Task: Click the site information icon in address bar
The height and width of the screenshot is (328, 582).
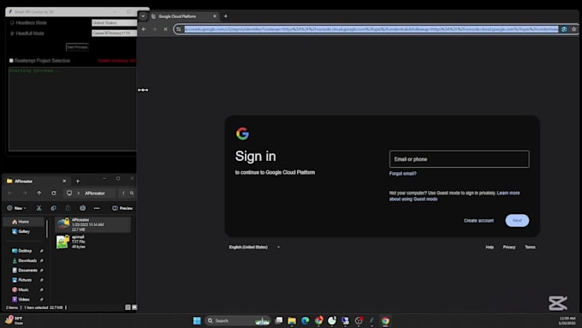Action: click(x=179, y=29)
